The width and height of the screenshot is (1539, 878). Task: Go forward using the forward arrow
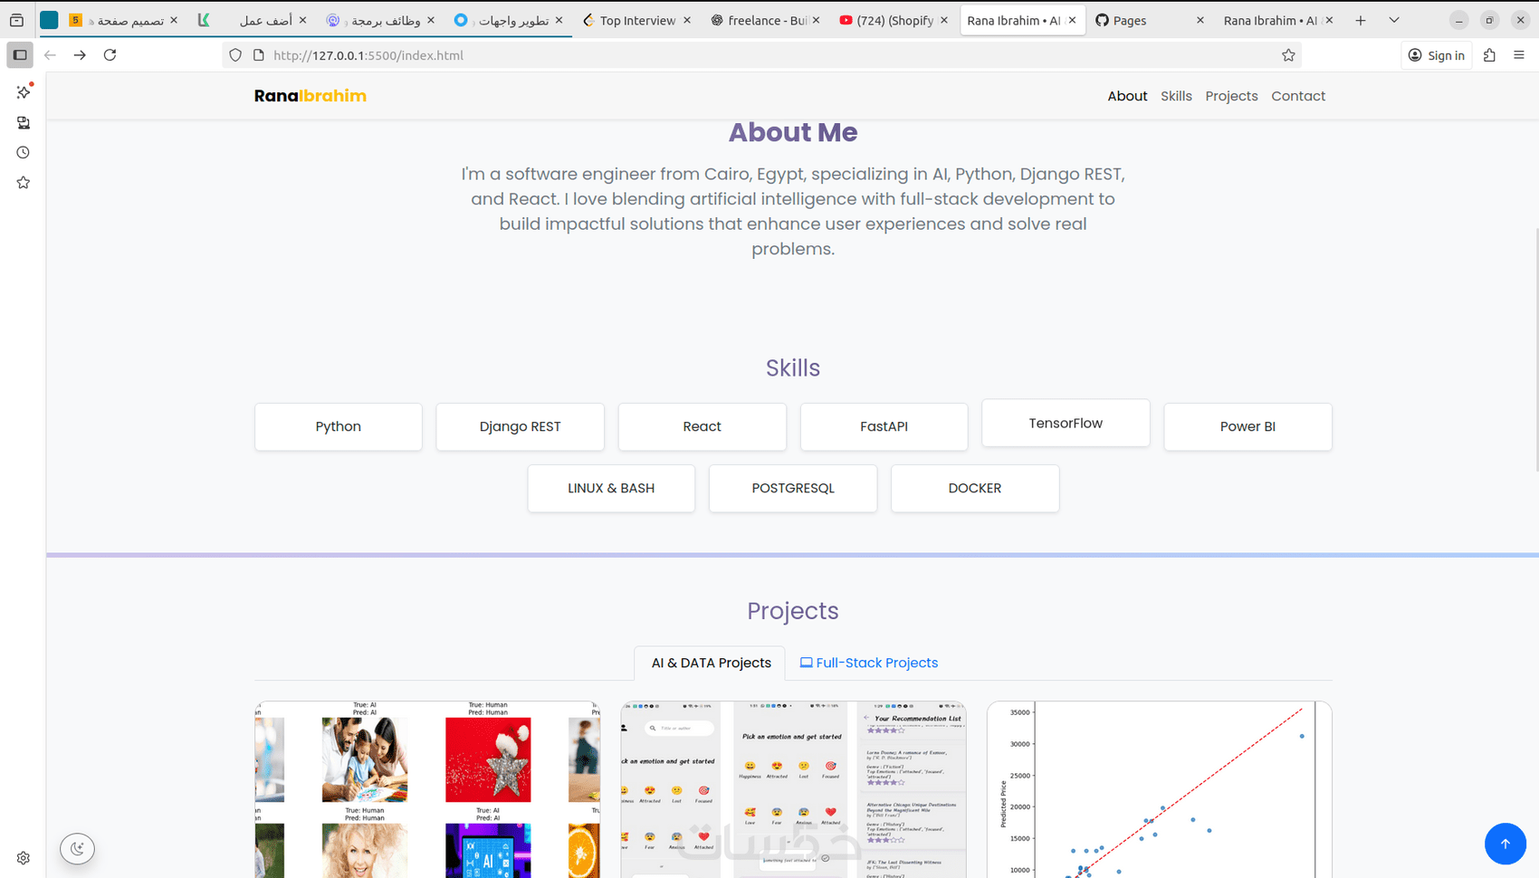pyautogui.click(x=80, y=55)
